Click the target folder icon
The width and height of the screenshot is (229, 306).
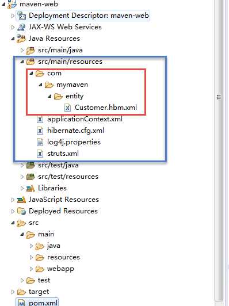coord(21,292)
